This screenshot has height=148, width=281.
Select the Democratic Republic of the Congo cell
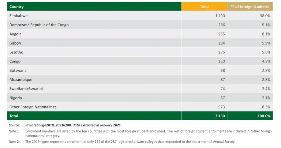click(39, 25)
